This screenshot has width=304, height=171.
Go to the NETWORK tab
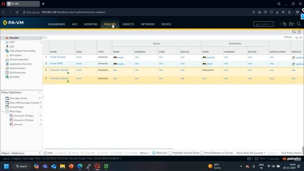click(148, 24)
